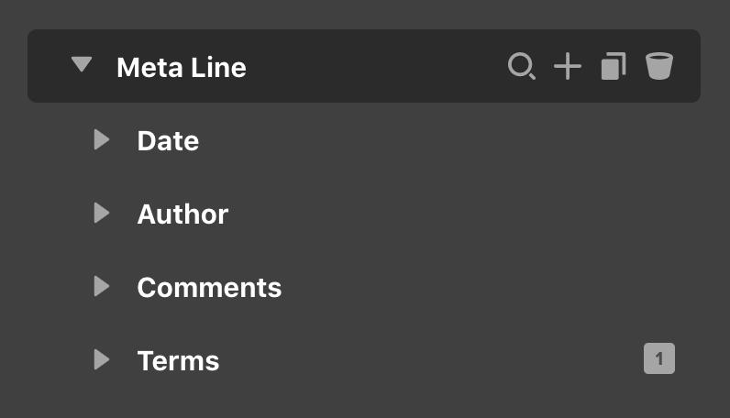Click the magnifier search icon on Meta Line
Viewport: 730px width, 418px height.
click(x=522, y=67)
